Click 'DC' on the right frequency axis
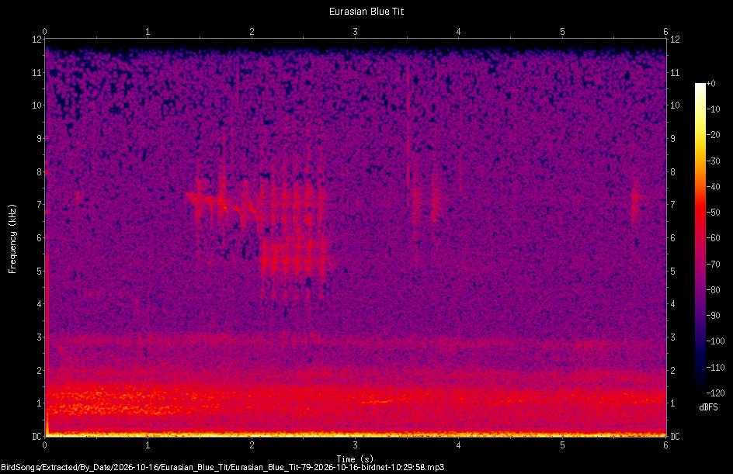The image size is (733, 474). pos(675,437)
